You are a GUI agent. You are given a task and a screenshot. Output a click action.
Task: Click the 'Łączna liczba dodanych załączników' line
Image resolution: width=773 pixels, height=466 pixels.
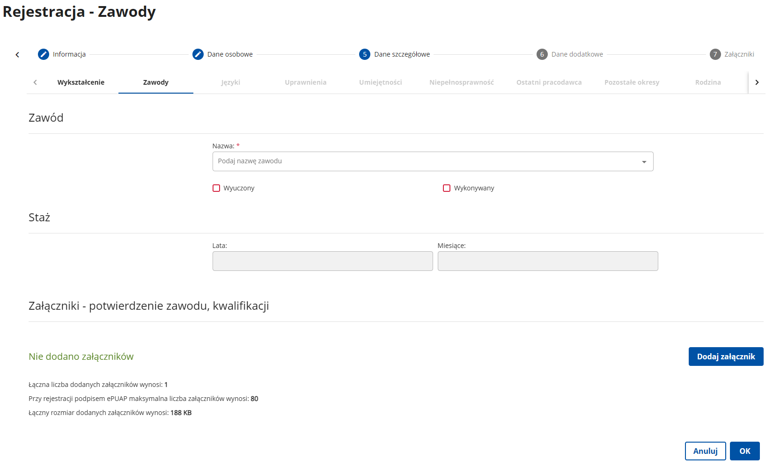[x=98, y=385]
